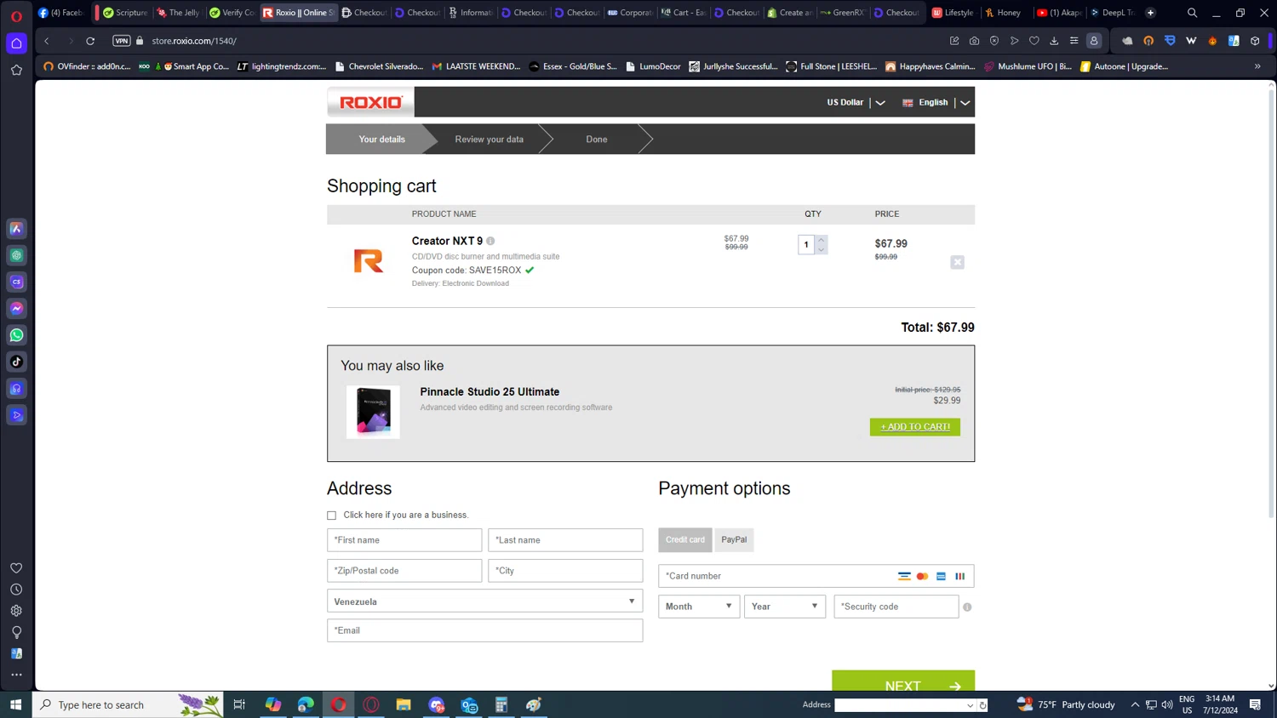1277x718 pixels.
Task: Open sidebar history clock icon
Action: [16, 590]
